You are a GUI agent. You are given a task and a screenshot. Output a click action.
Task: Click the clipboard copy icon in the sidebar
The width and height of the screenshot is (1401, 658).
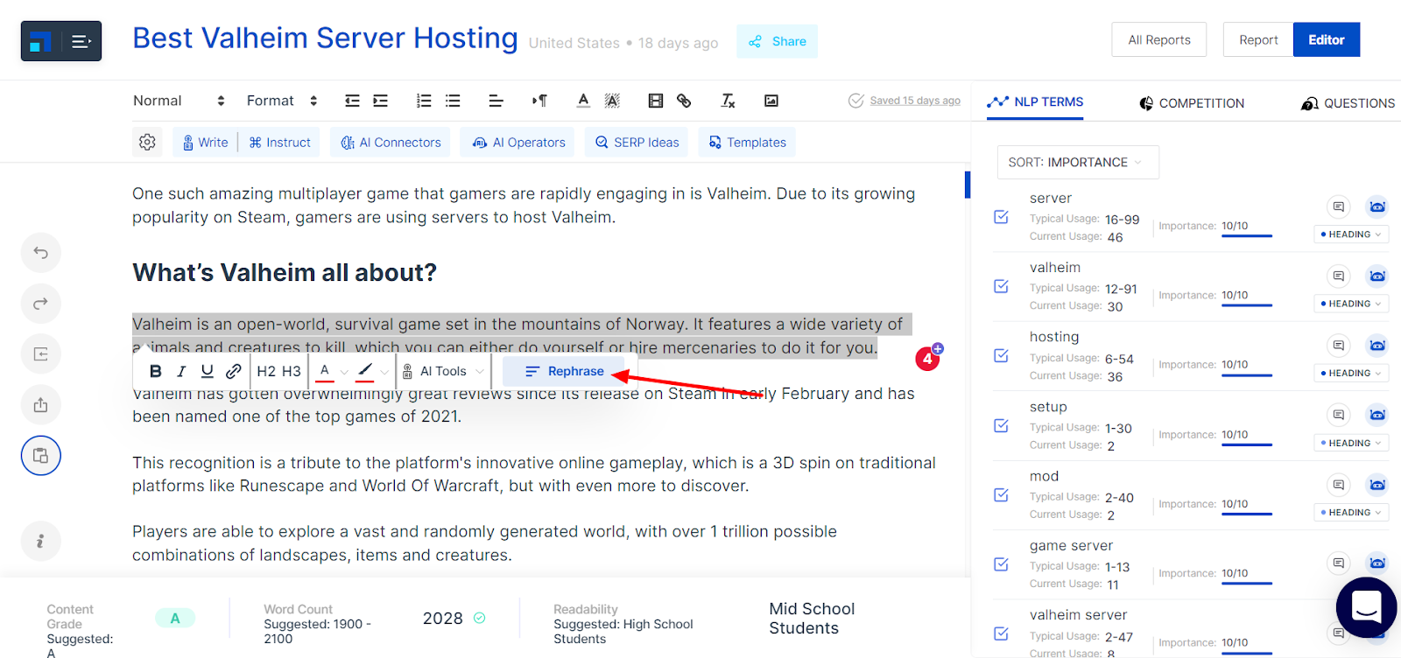tap(41, 456)
